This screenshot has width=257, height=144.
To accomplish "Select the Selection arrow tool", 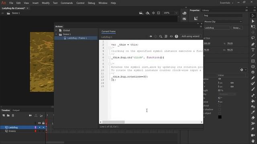I will [253, 16].
